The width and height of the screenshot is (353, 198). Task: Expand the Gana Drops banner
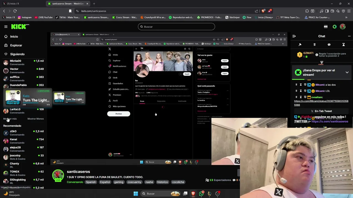(x=347, y=72)
